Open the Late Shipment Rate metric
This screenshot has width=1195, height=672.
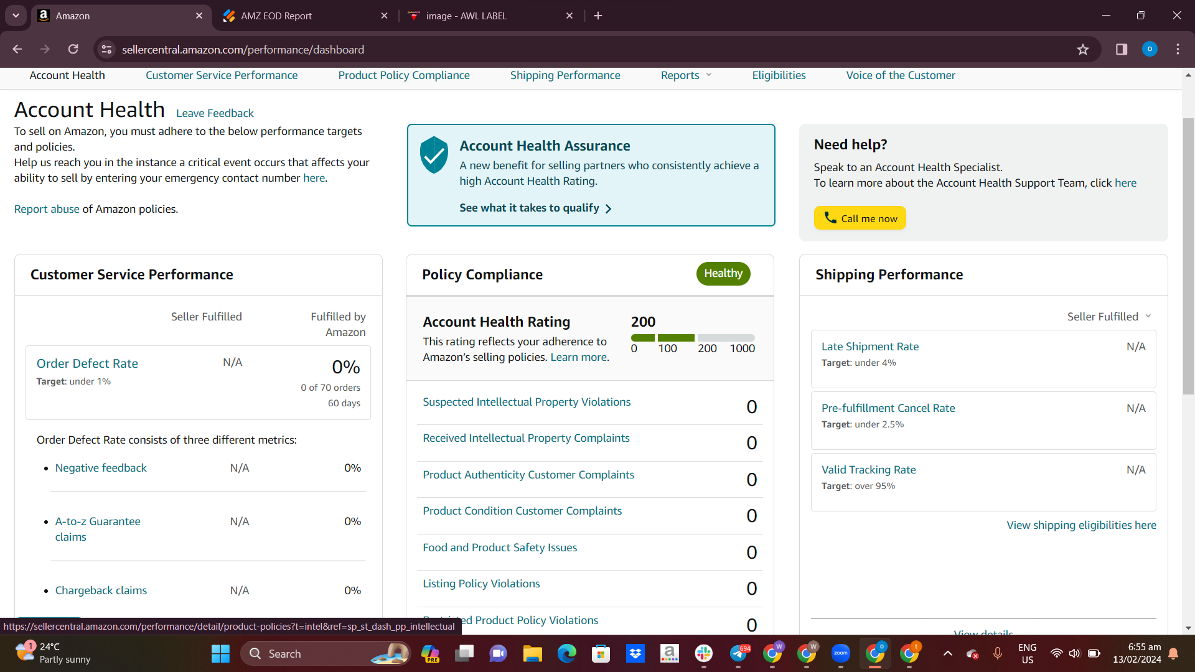[869, 347]
